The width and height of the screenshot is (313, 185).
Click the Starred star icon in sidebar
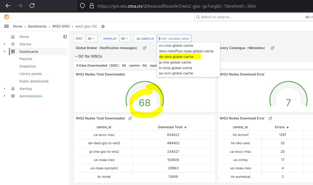tap(13, 44)
